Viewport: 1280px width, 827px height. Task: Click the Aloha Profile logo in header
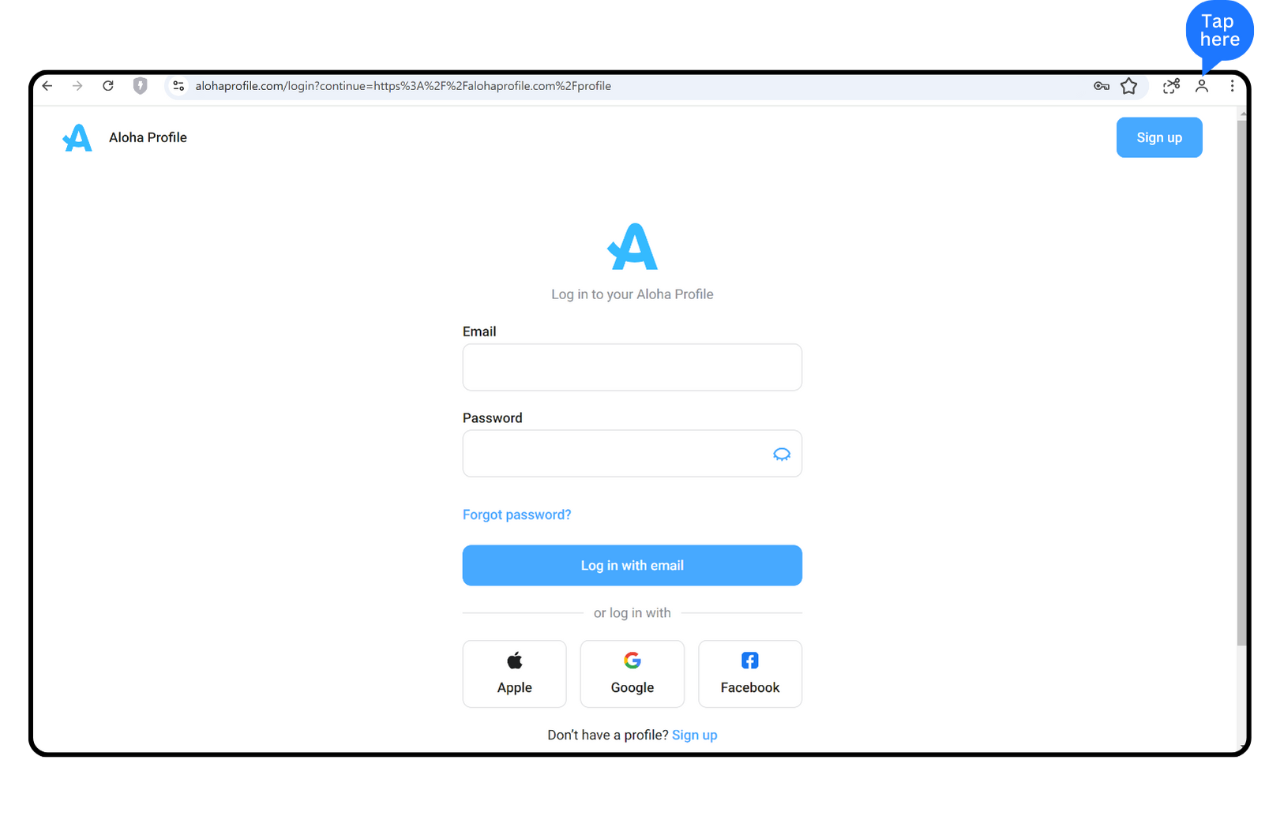click(77, 137)
